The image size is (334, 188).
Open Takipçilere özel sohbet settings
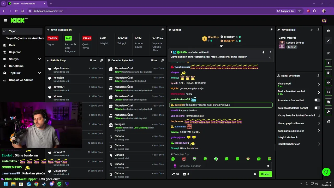pos(299,92)
